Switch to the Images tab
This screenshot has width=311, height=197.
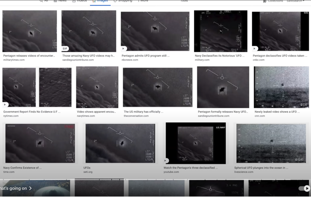(100, 1)
